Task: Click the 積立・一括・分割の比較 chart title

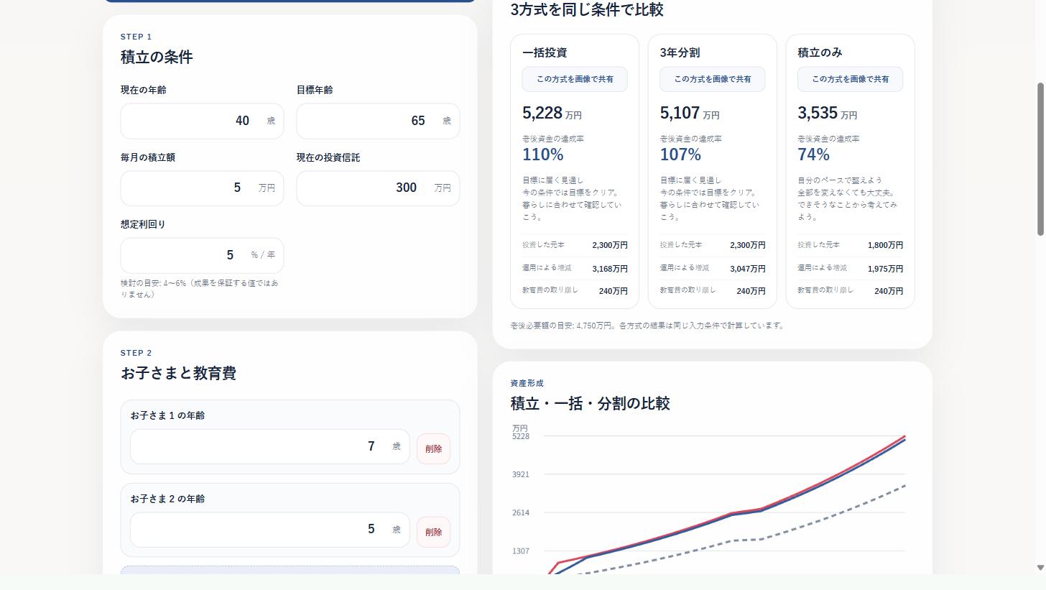Action: pyautogui.click(x=590, y=403)
